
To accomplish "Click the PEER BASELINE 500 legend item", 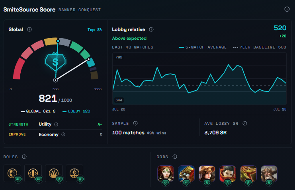I will point(260,47).
